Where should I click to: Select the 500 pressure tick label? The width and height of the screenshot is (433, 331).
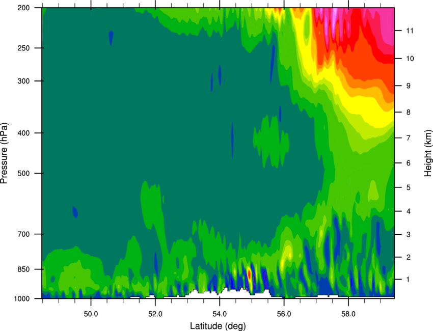24,173
